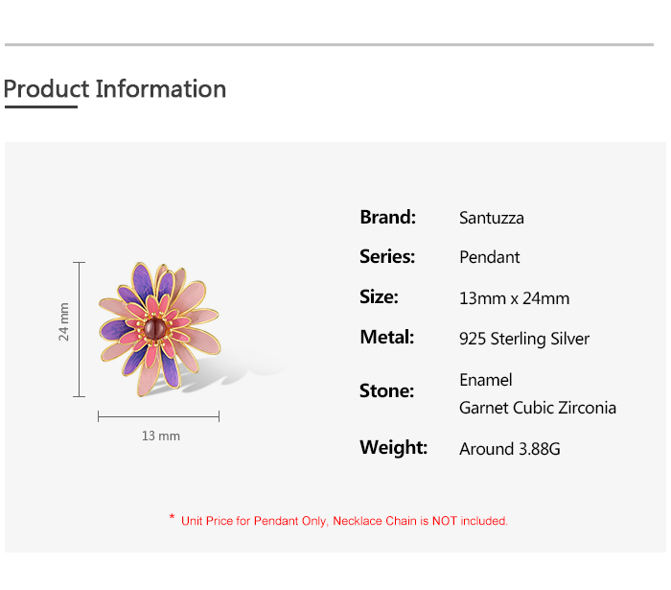The height and width of the screenshot is (590, 671).
Task: Click the red asterisk before the note
Action: tap(172, 518)
